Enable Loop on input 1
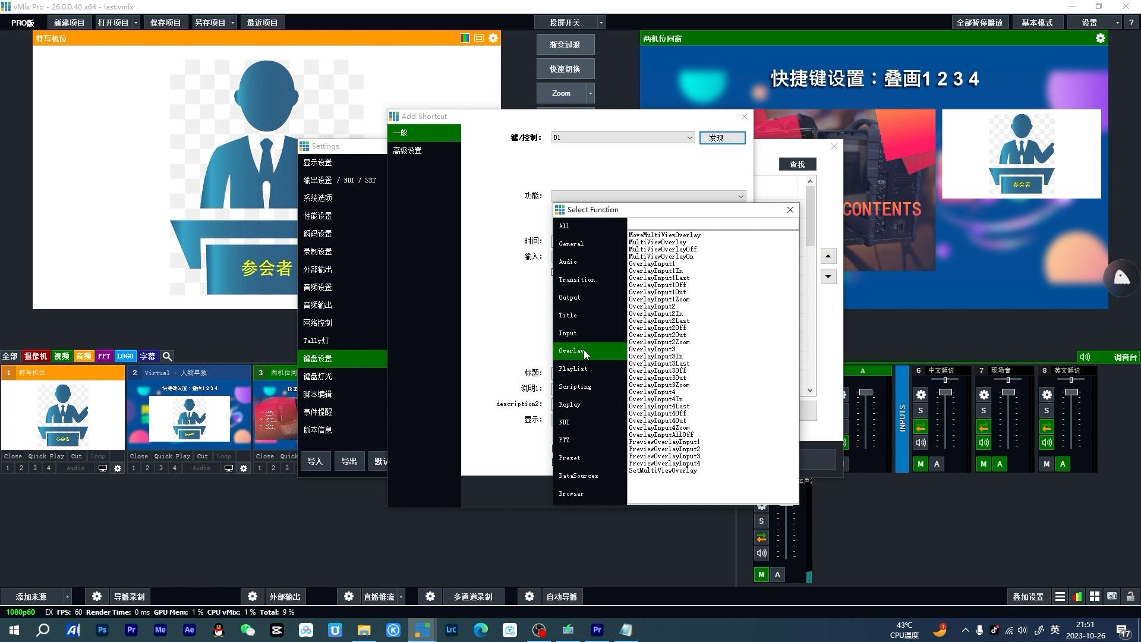Screen dimensions: 1141x642 pyautogui.click(x=97, y=456)
